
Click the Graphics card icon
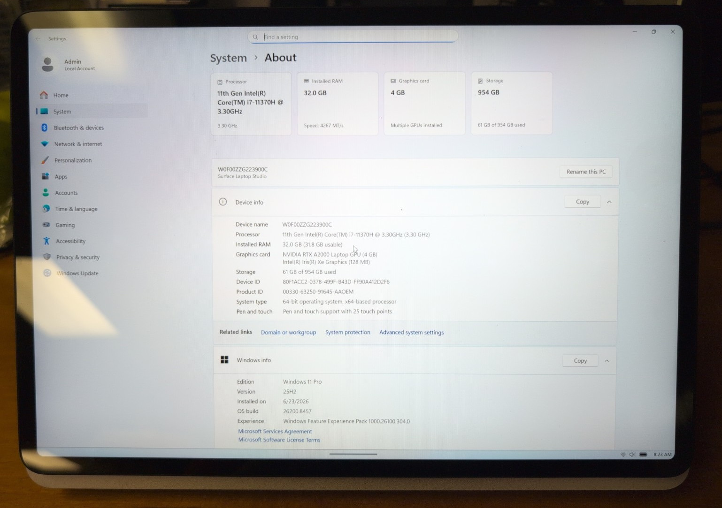(x=393, y=81)
